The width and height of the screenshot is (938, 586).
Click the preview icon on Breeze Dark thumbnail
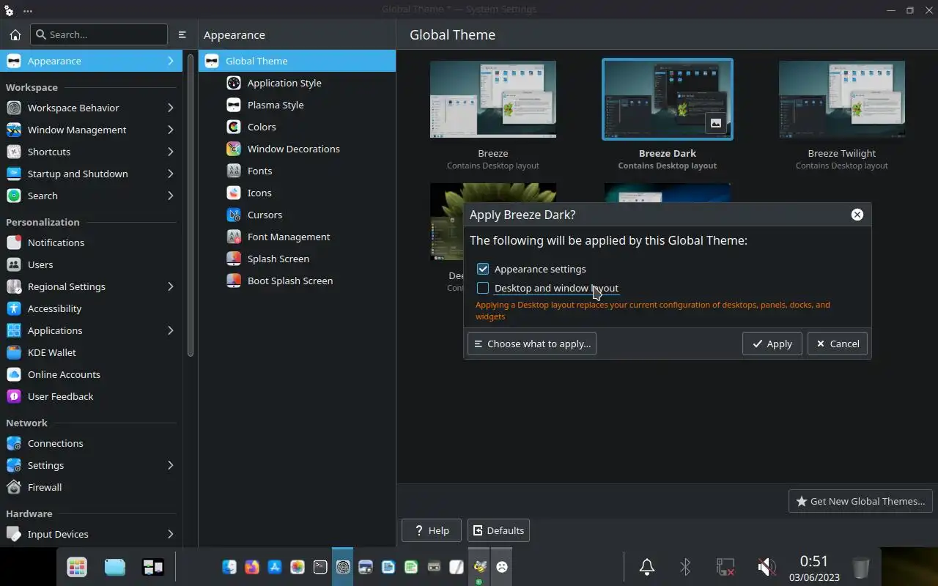click(716, 123)
